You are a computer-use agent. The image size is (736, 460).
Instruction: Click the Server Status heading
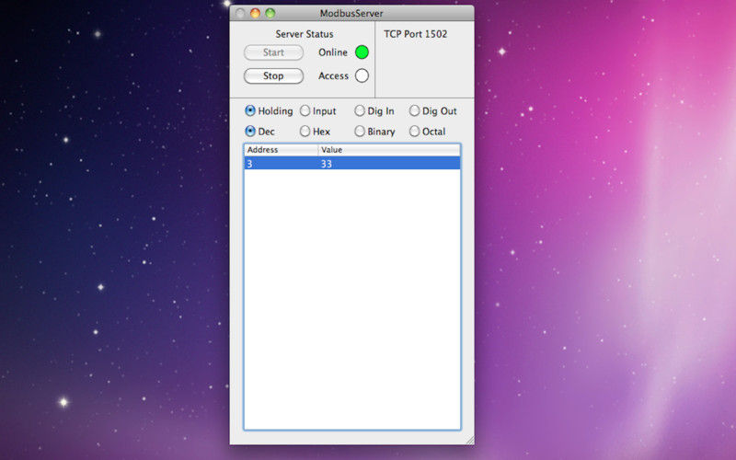pos(305,34)
